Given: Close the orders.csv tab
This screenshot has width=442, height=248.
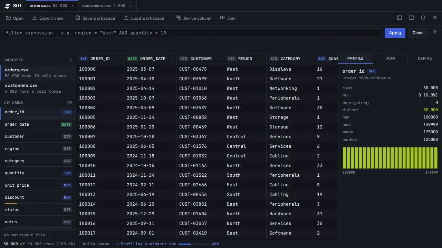Looking at the screenshot, I should pyautogui.click(x=72, y=6).
